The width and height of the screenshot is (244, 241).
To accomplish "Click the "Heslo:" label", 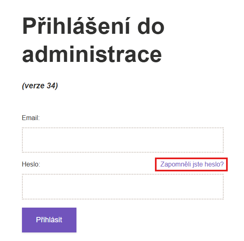I will pos(30,164).
